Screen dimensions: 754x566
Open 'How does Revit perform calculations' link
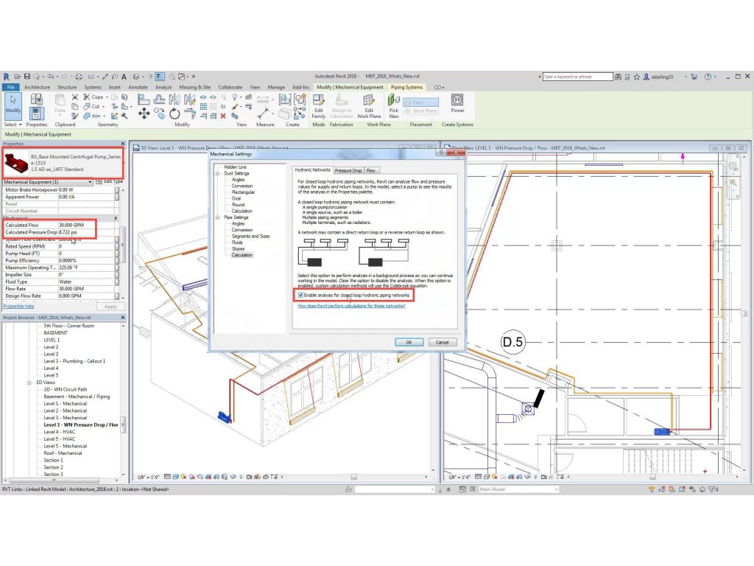pyautogui.click(x=351, y=306)
